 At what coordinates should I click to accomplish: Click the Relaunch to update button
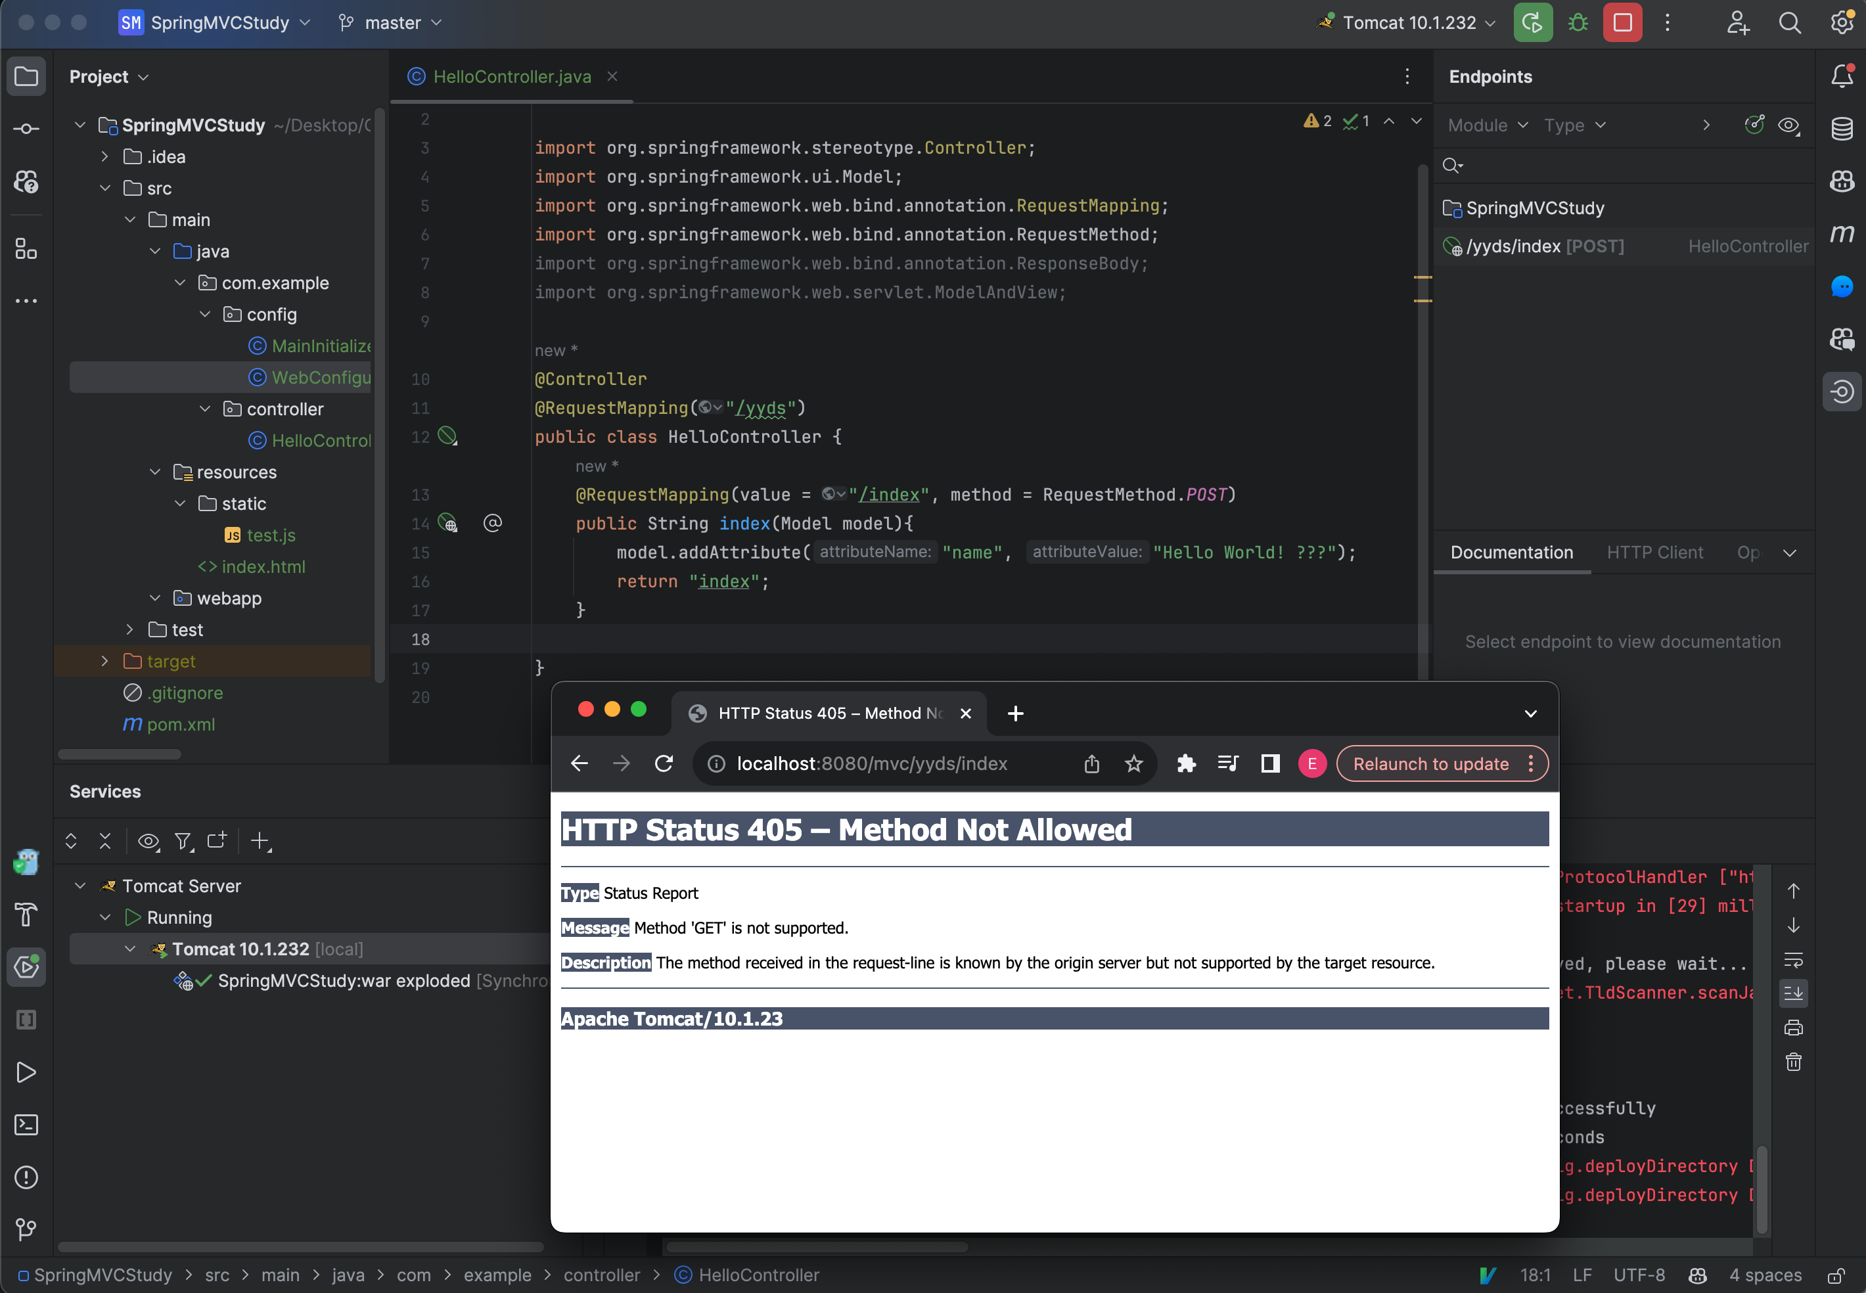click(x=1432, y=763)
